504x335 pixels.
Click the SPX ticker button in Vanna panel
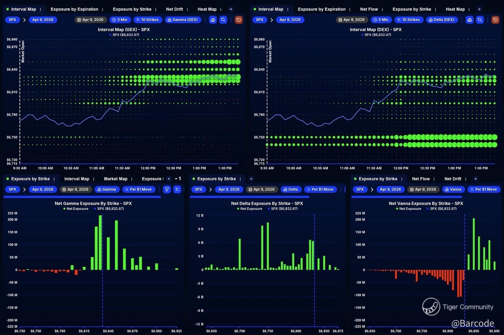(x=360, y=189)
